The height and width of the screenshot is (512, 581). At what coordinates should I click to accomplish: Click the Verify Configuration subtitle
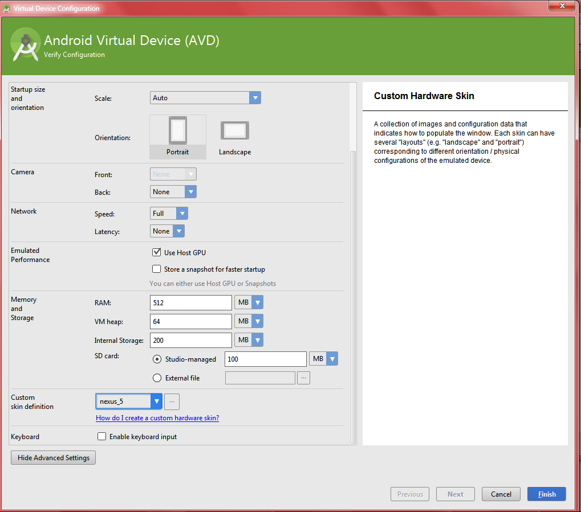74,55
